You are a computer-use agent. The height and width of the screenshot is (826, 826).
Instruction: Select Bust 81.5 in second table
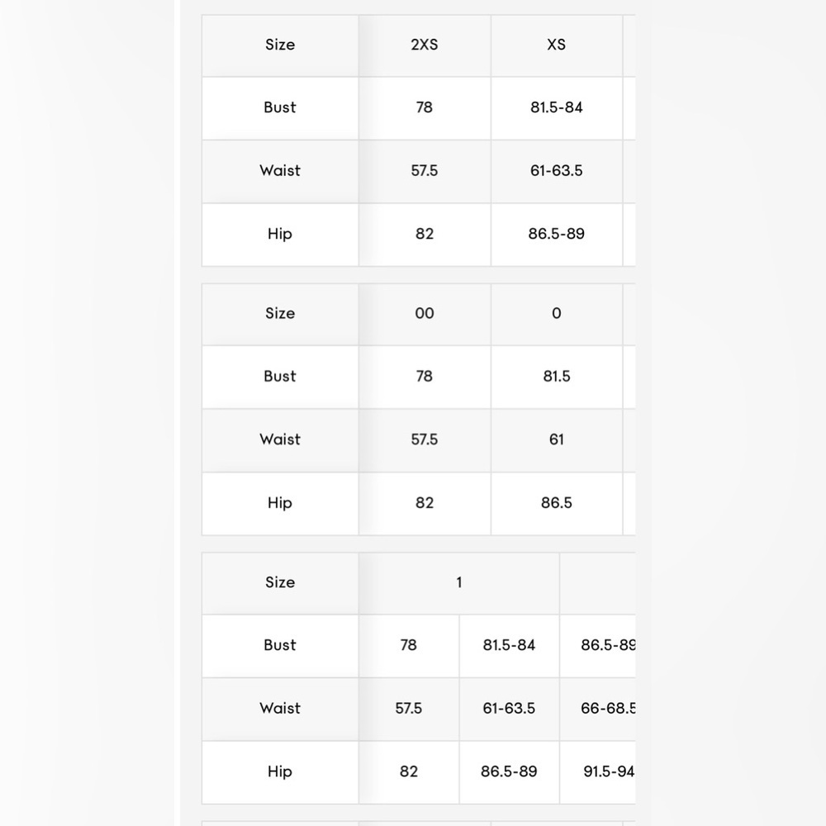[557, 377]
